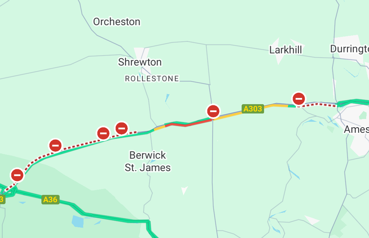369x238 pixels.
Task: Click the road closure icon nearest Amesbury
Action: tap(299, 99)
